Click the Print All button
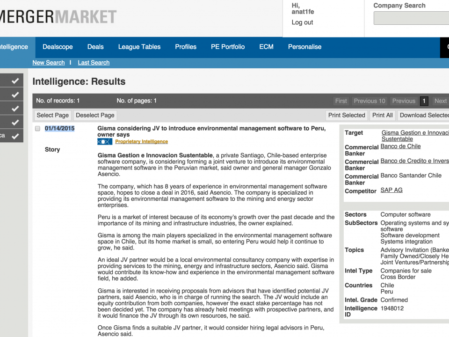This screenshot has width=449, height=337. click(382, 115)
